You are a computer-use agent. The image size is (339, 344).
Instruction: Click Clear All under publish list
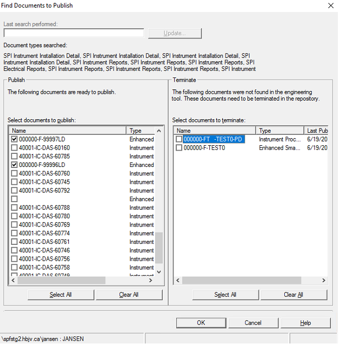click(129, 295)
